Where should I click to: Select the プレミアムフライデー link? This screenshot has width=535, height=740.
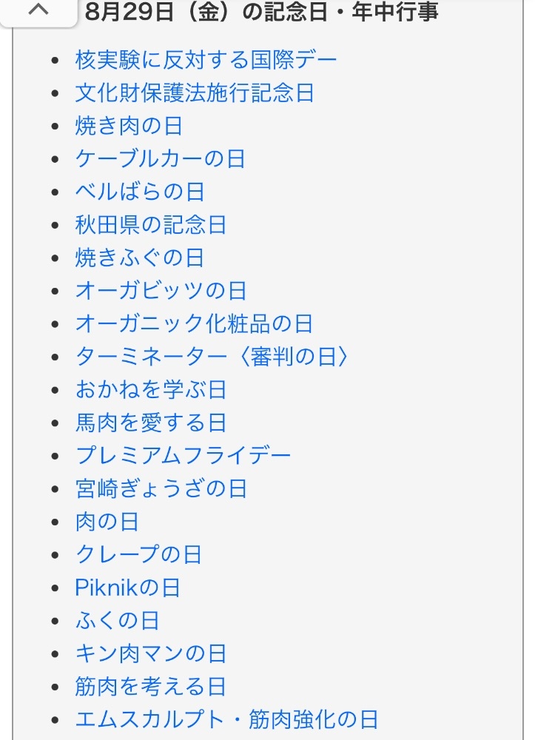click(184, 456)
